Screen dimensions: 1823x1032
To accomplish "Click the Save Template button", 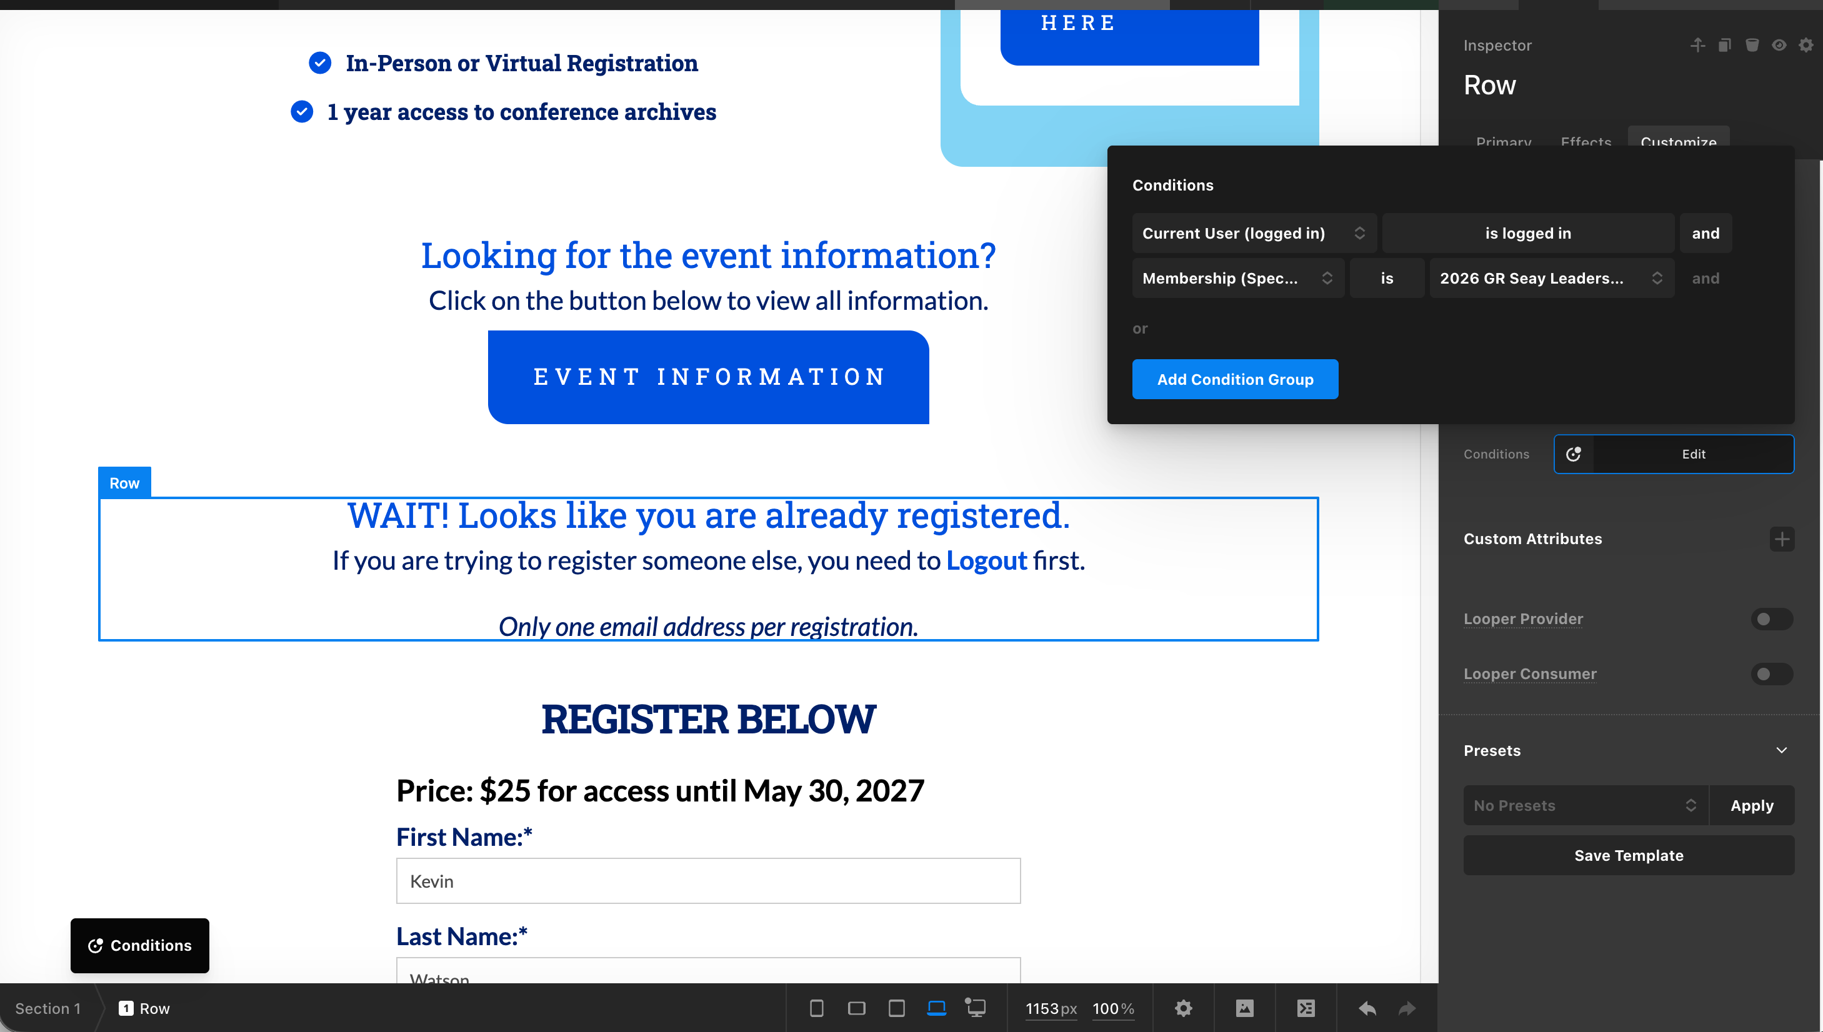I will (x=1628, y=855).
